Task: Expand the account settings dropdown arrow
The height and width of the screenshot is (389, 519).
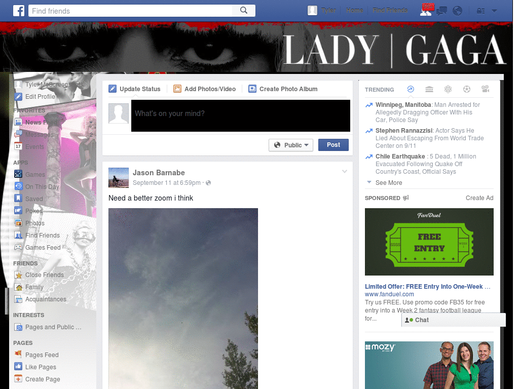Action: coord(494,10)
